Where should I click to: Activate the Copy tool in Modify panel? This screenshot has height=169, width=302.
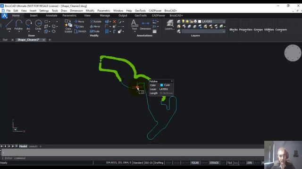pyautogui.click(x=79, y=26)
